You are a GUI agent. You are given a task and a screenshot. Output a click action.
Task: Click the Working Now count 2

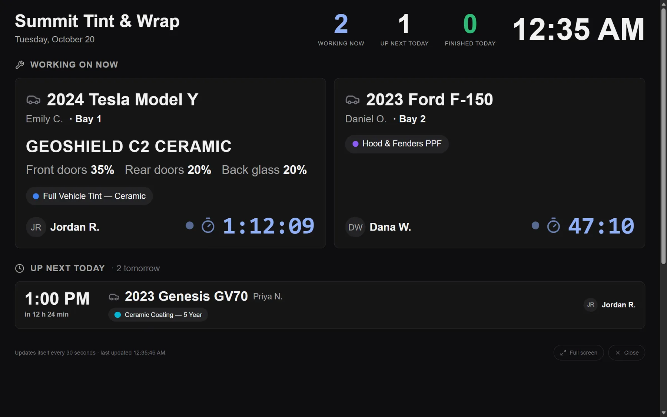point(341,24)
